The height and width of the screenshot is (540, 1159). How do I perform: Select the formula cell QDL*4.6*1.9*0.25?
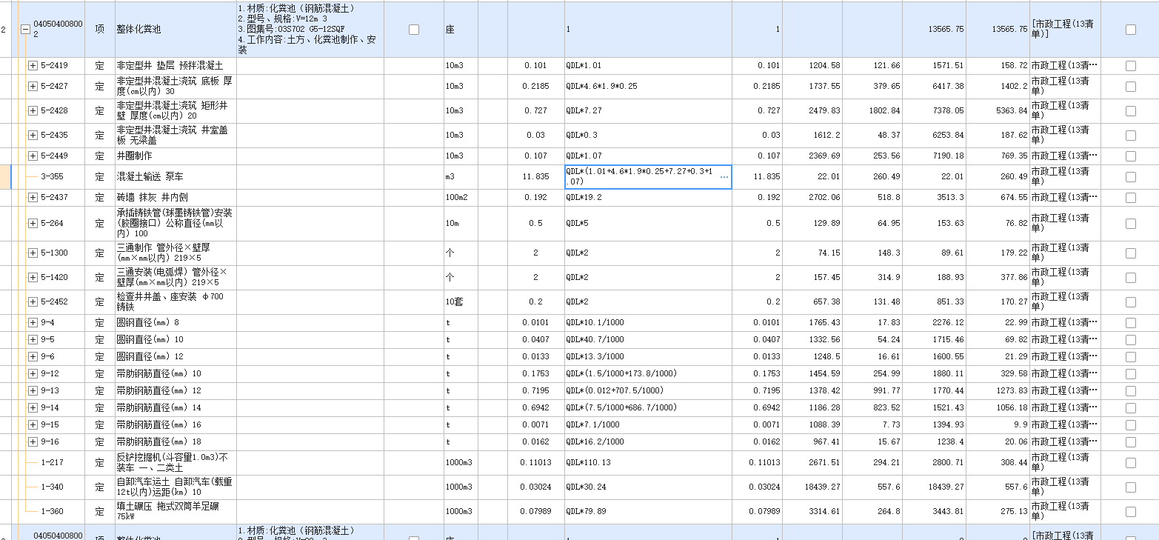(x=648, y=87)
